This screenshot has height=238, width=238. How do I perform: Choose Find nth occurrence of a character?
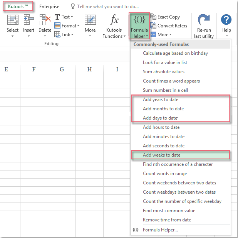tap(181, 164)
